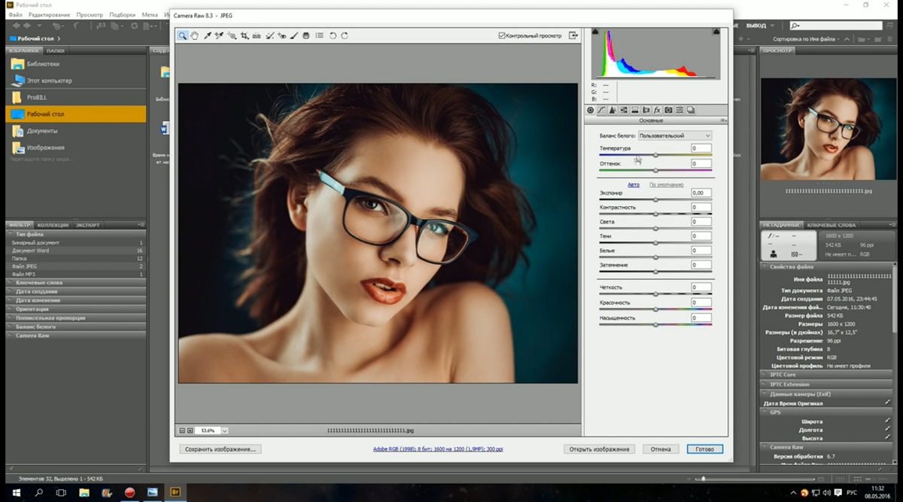Switch to the Коллекции tab
This screenshot has width=903, height=502.
coord(53,225)
